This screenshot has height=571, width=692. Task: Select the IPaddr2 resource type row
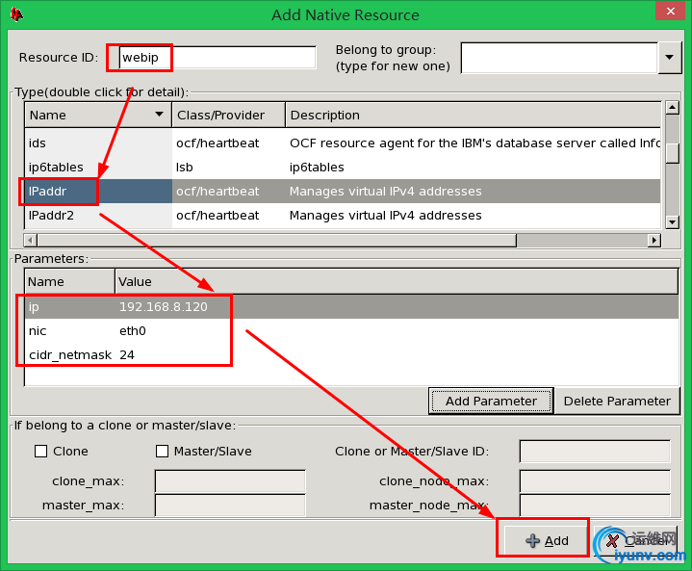(343, 216)
